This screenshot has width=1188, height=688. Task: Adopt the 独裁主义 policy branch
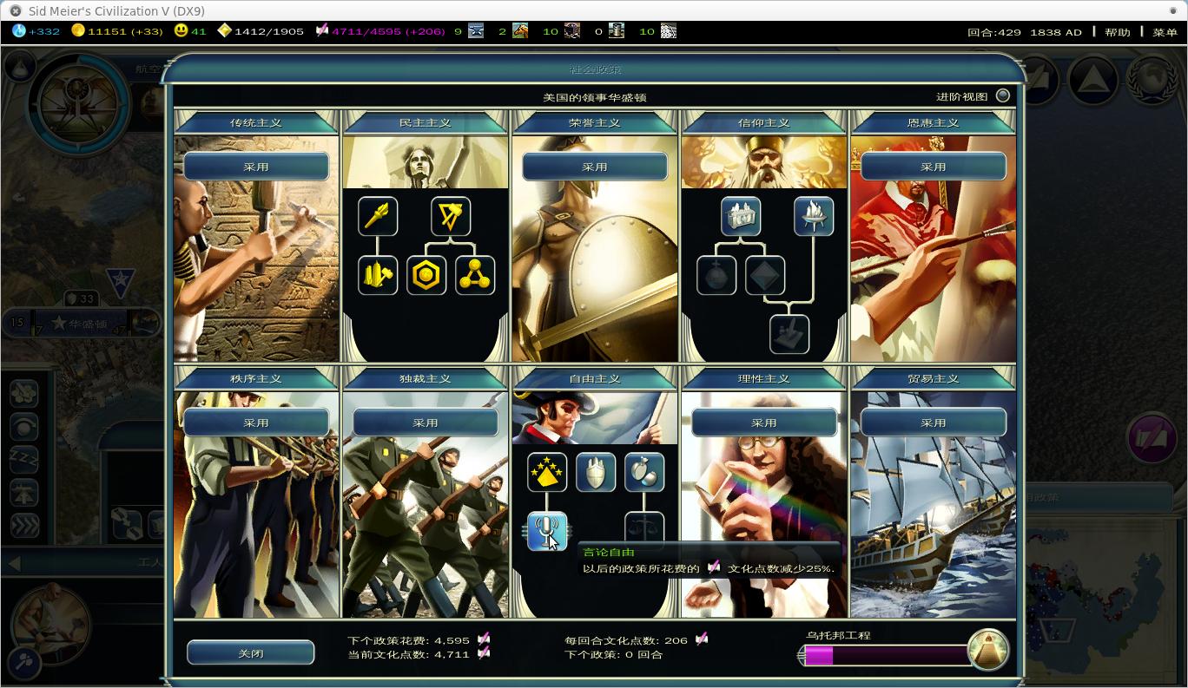(x=426, y=423)
